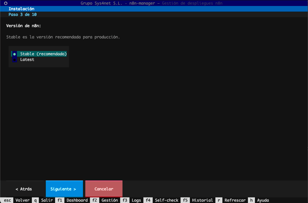
Task: Click the q key badge for Salir
Action: (x=35, y=200)
